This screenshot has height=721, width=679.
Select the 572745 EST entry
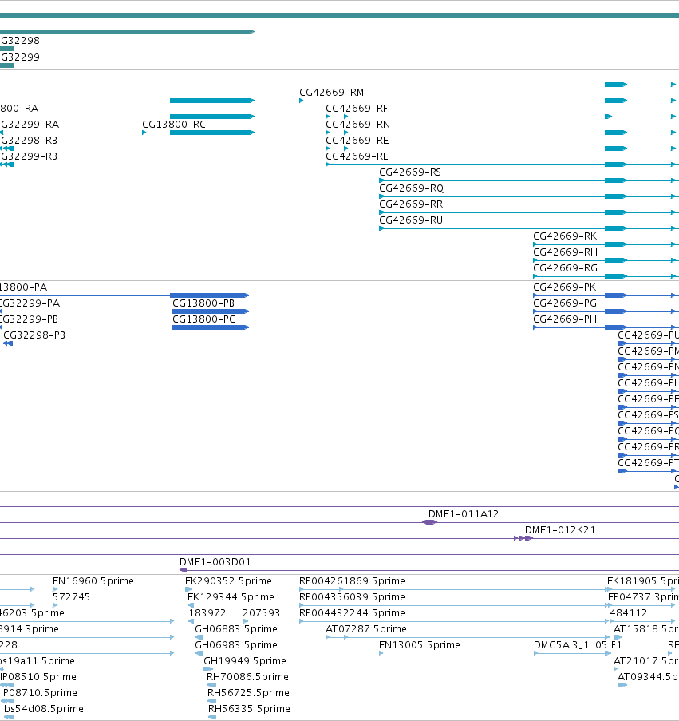pos(71,597)
